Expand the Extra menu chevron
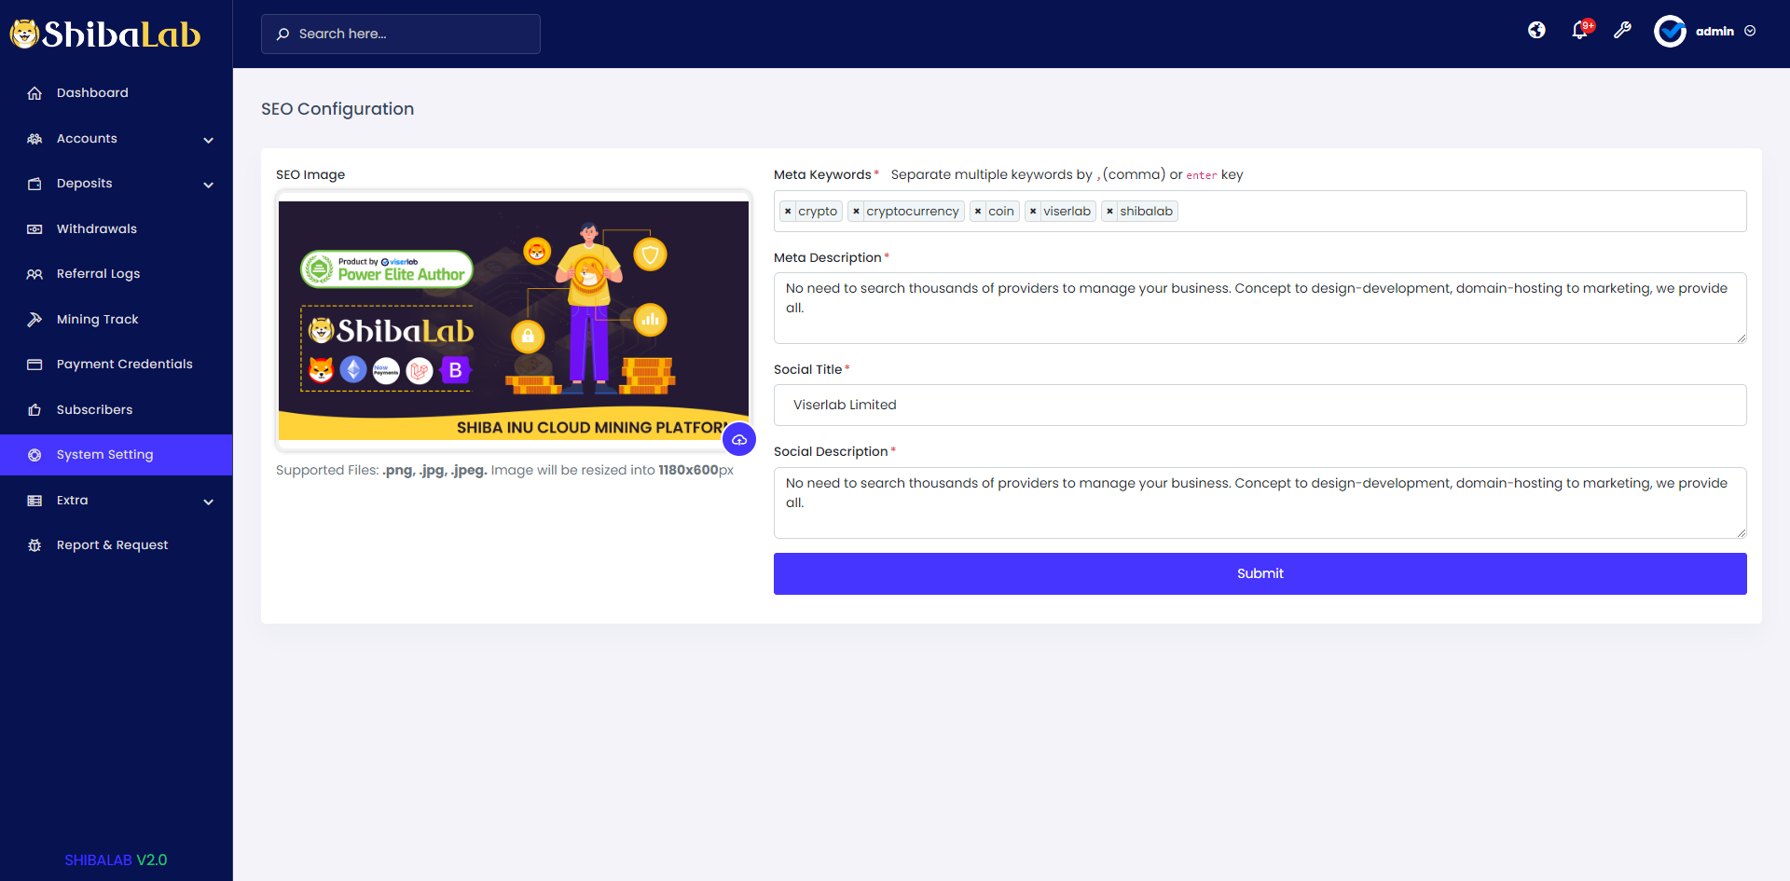Screen dimensions: 1790x881 click(x=209, y=502)
